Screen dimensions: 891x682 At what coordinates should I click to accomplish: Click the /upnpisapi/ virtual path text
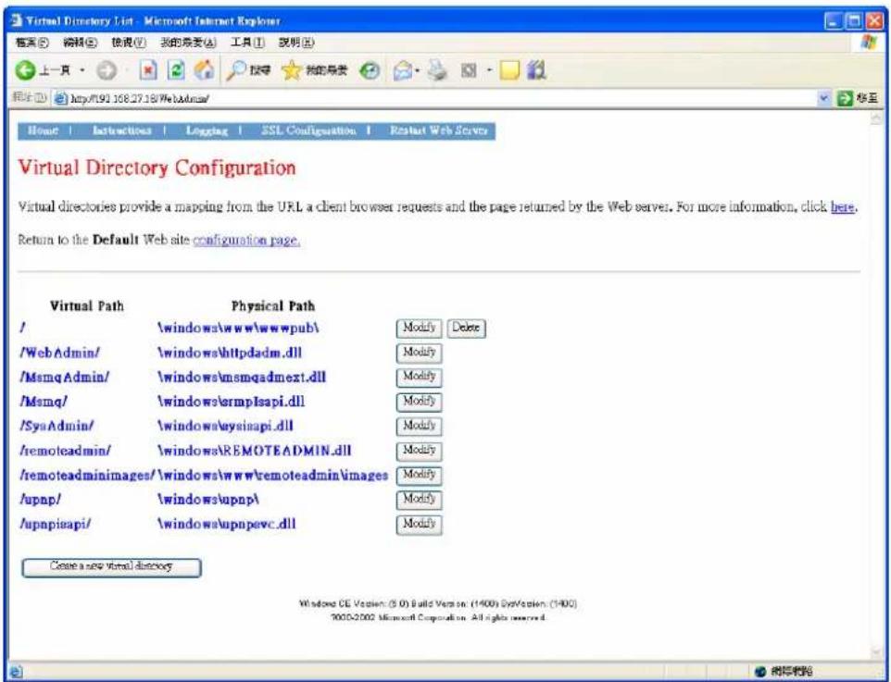56,524
